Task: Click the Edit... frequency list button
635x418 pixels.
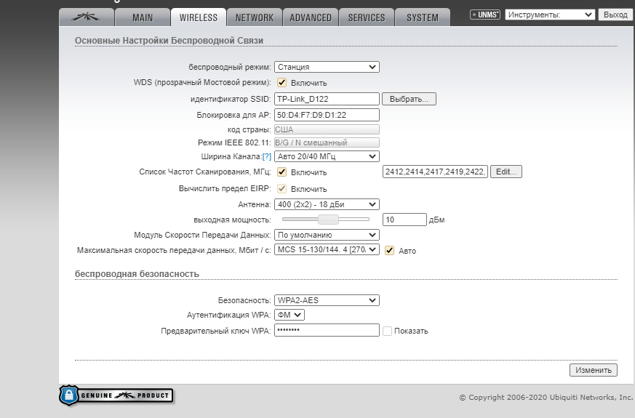Action: pyautogui.click(x=506, y=172)
